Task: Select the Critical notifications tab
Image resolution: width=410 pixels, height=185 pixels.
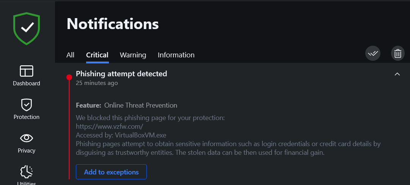Action: coord(97,55)
